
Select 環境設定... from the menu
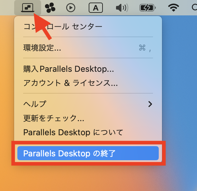(88, 48)
